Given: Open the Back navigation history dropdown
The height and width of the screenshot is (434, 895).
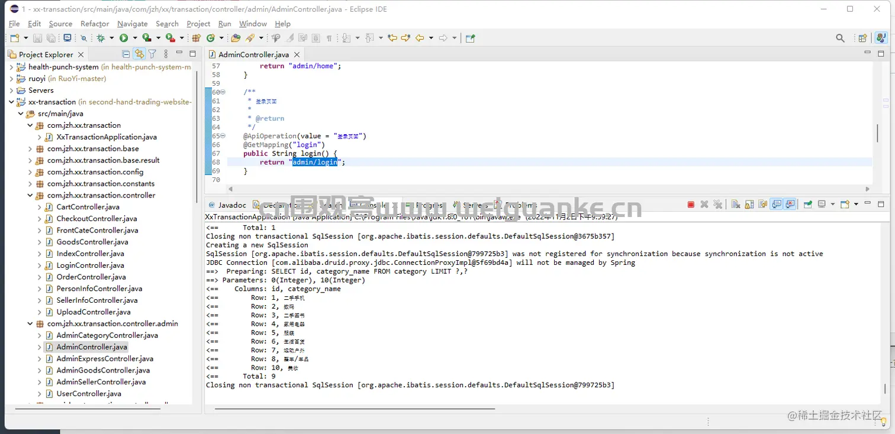Looking at the screenshot, I should coord(430,38).
